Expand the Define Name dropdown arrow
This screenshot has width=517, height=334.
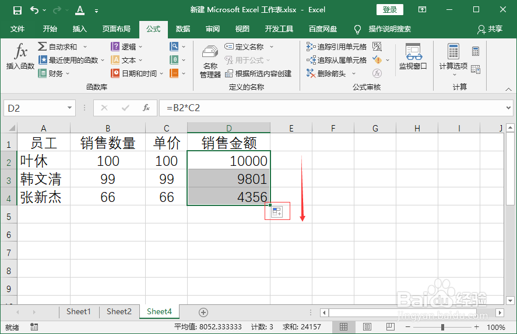click(x=272, y=47)
